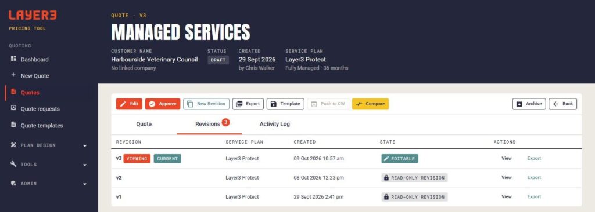
Task: Approve the quote
Action: pyautogui.click(x=163, y=104)
